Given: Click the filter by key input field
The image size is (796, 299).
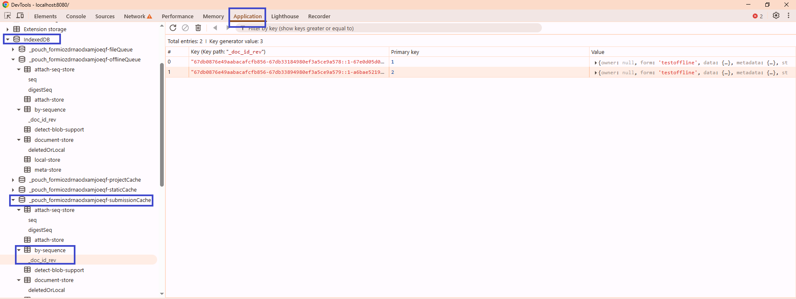Looking at the screenshot, I should pos(390,28).
